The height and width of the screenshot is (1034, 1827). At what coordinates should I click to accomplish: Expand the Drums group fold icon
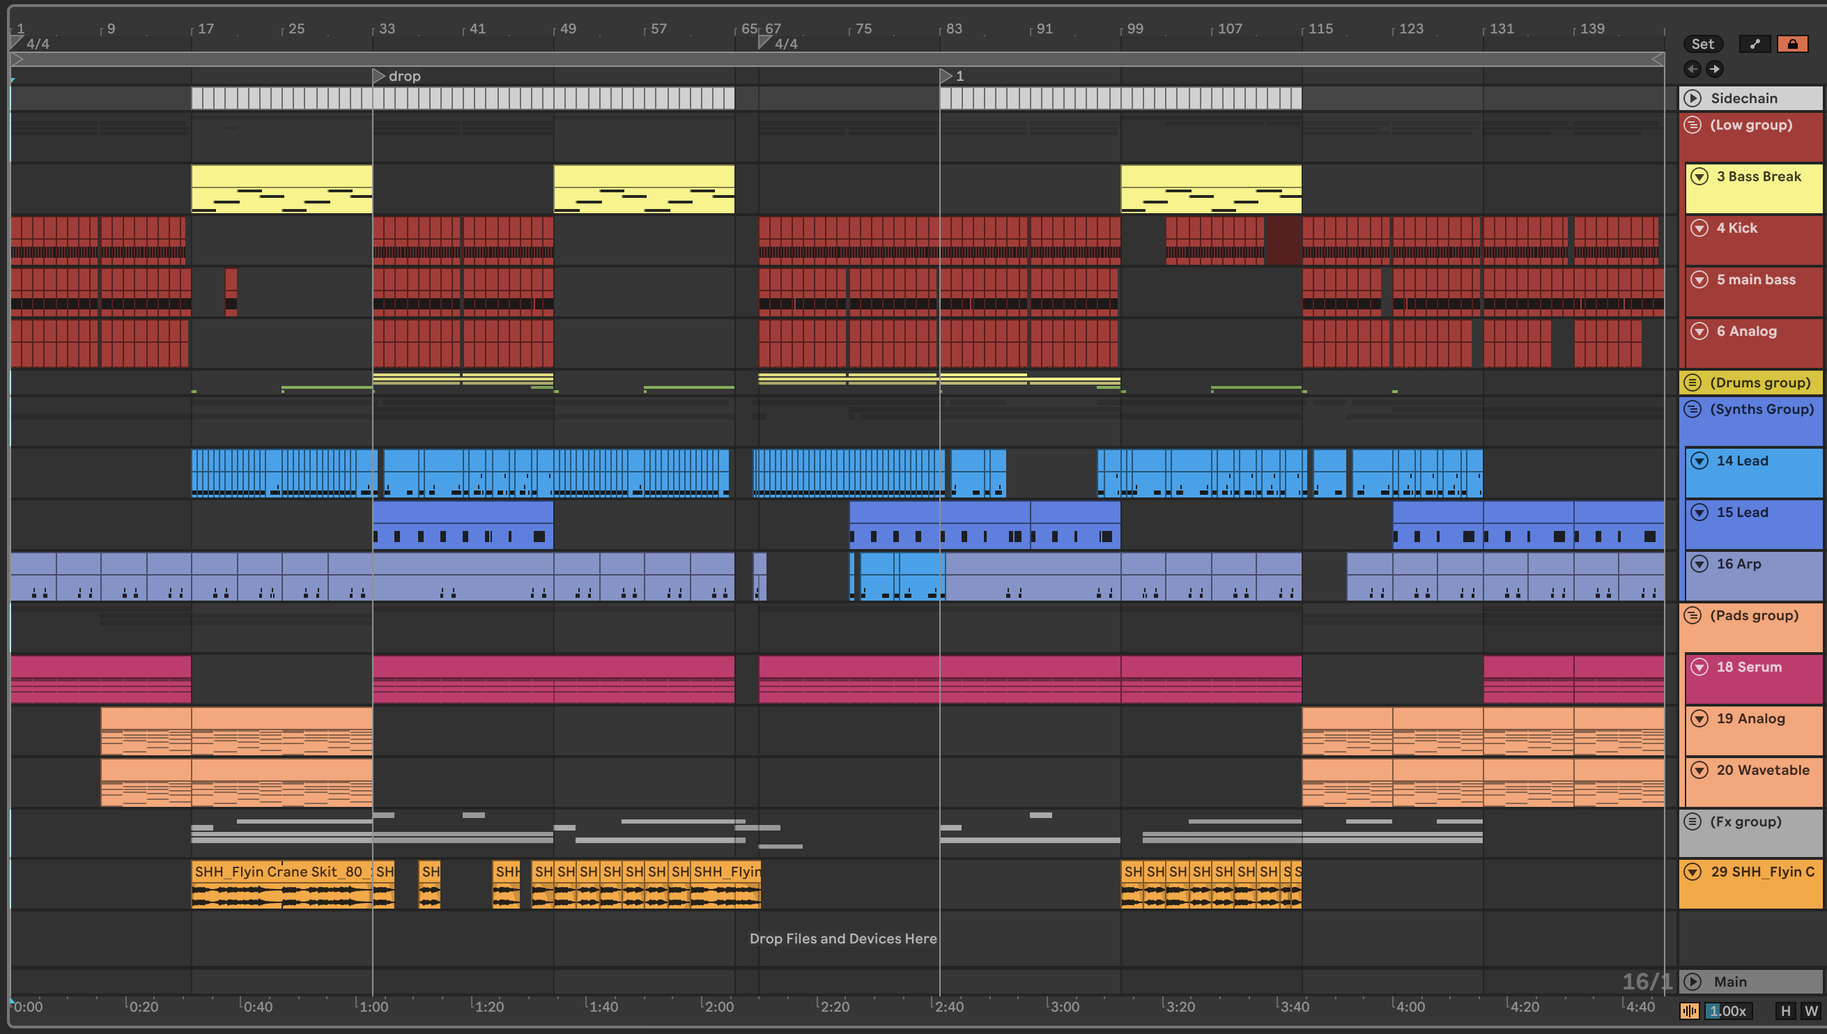1693,383
